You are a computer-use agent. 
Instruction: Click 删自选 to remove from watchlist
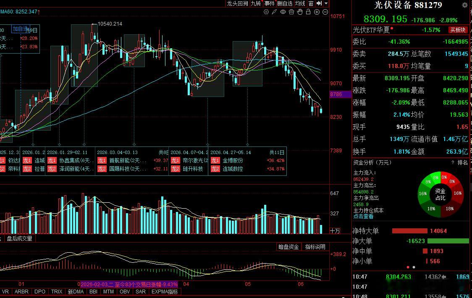pos(285,3)
